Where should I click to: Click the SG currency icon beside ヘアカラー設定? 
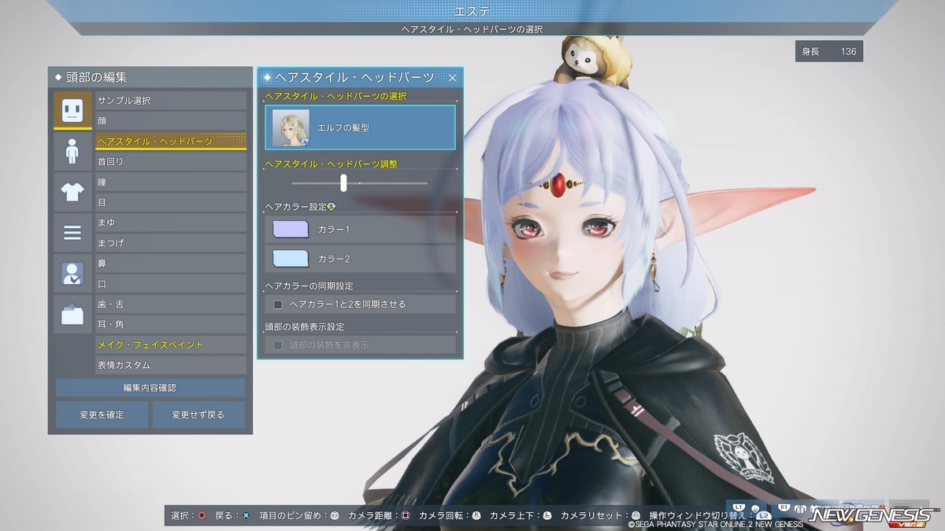(332, 207)
